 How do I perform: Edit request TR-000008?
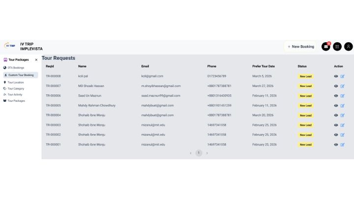(343, 77)
